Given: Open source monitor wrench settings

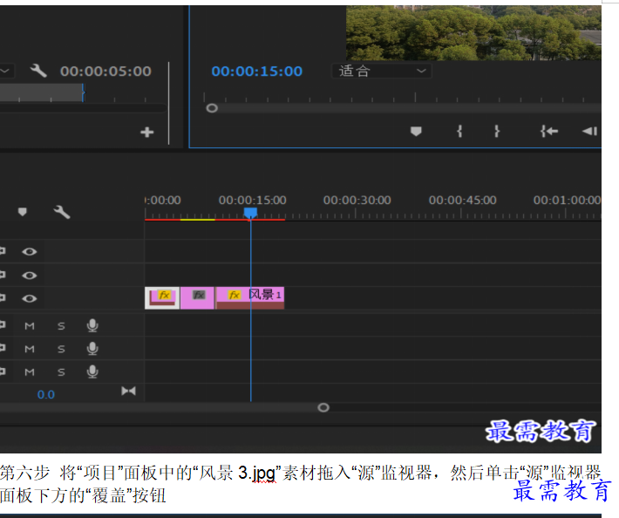Looking at the screenshot, I should pyautogui.click(x=38, y=71).
